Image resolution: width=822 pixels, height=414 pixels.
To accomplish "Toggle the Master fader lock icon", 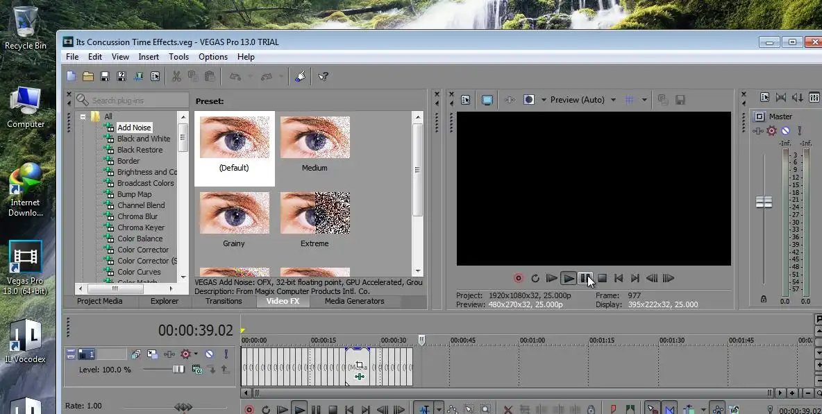I will pyautogui.click(x=764, y=300).
